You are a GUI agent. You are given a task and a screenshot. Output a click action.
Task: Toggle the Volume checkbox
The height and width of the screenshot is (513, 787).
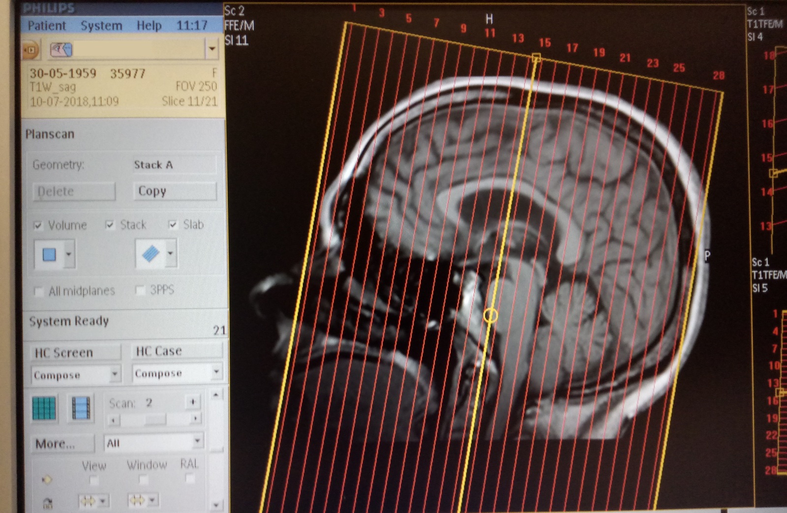[x=38, y=226]
